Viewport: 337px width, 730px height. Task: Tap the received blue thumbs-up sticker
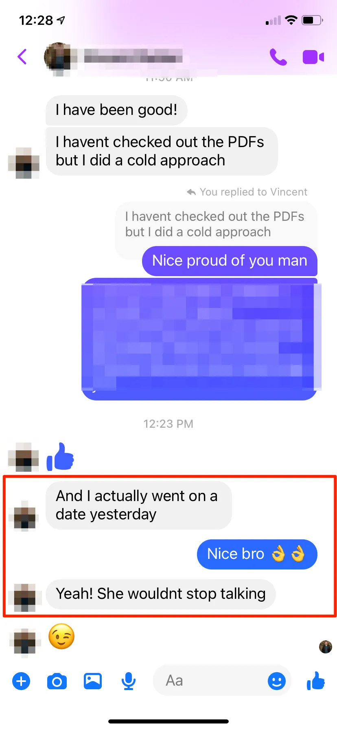tap(60, 457)
